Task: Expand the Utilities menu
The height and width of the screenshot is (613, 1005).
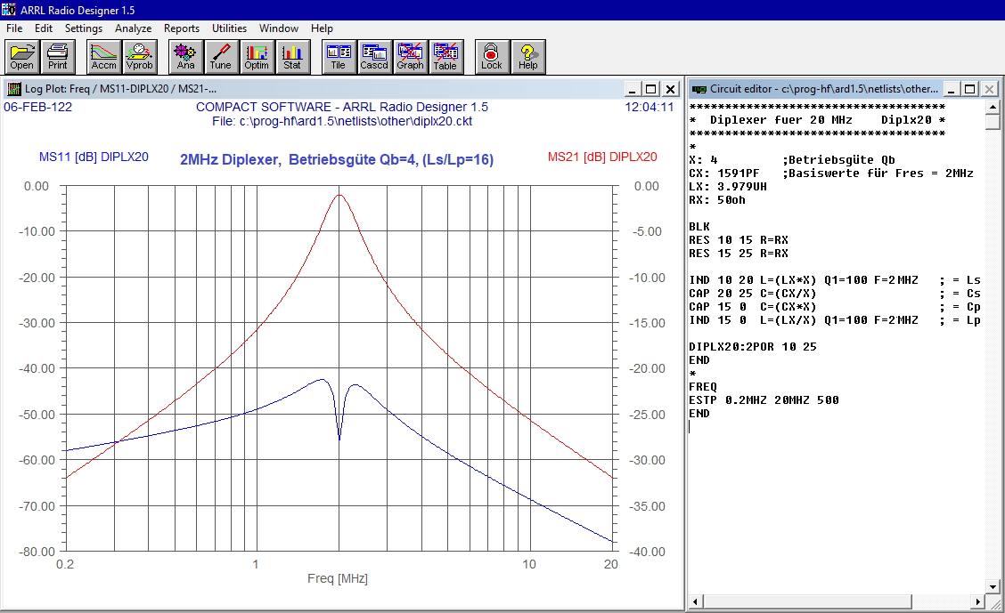Action: point(229,28)
